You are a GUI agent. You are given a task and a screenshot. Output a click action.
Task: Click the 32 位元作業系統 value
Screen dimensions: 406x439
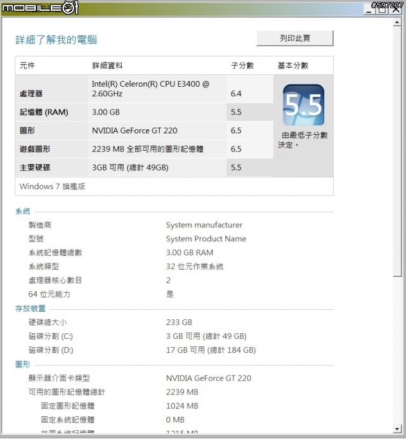tap(195, 267)
